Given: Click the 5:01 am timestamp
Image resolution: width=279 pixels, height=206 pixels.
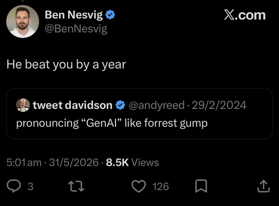Looking at the screenshot, I should pyautogui.click(x=24, y=163).
